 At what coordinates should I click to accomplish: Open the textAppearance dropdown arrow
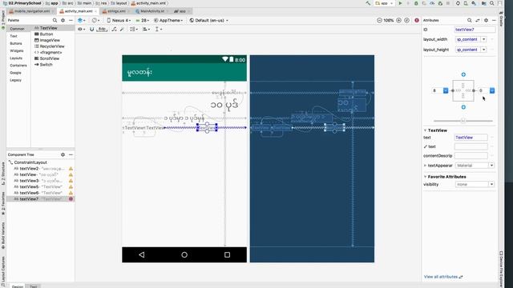(x=491, y=166)
